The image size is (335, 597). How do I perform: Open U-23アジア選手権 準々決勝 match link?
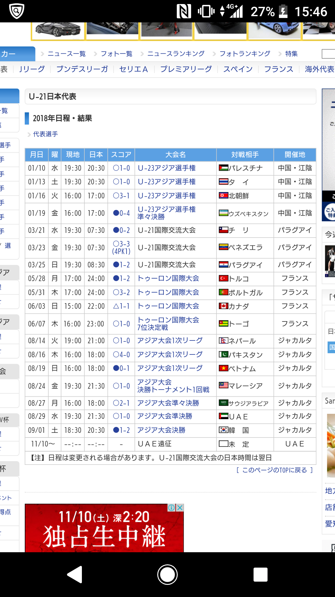167,213
